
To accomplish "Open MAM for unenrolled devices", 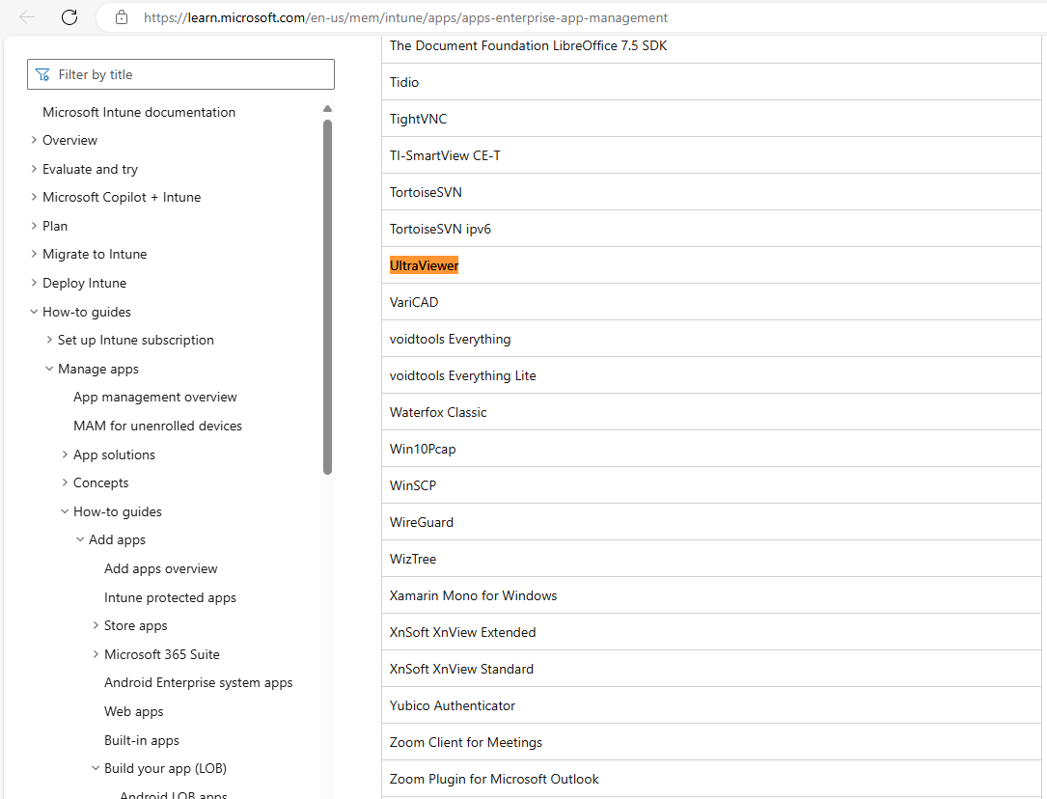I will (x=157, y=426).
